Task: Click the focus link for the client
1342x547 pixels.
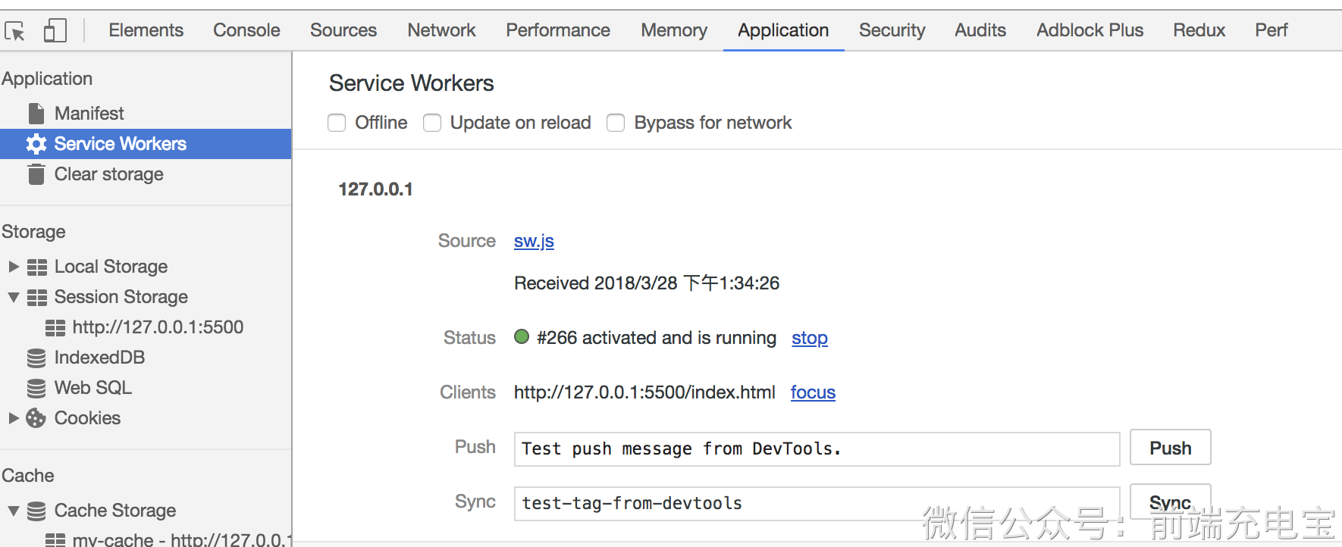Action: [x=813, y=392]
